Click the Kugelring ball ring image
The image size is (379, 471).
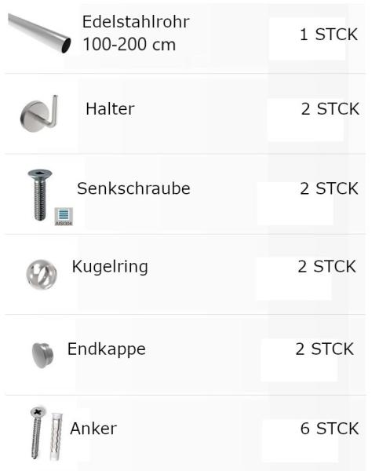[42, 274]
